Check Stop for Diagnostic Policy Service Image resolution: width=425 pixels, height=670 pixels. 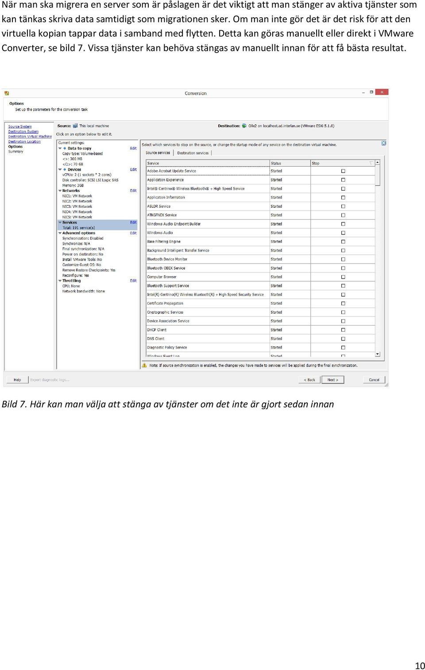click(x=343, y=348)
